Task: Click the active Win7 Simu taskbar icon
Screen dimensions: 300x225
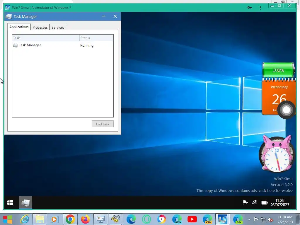Action: pyautogui.click(x=223, y=219)
